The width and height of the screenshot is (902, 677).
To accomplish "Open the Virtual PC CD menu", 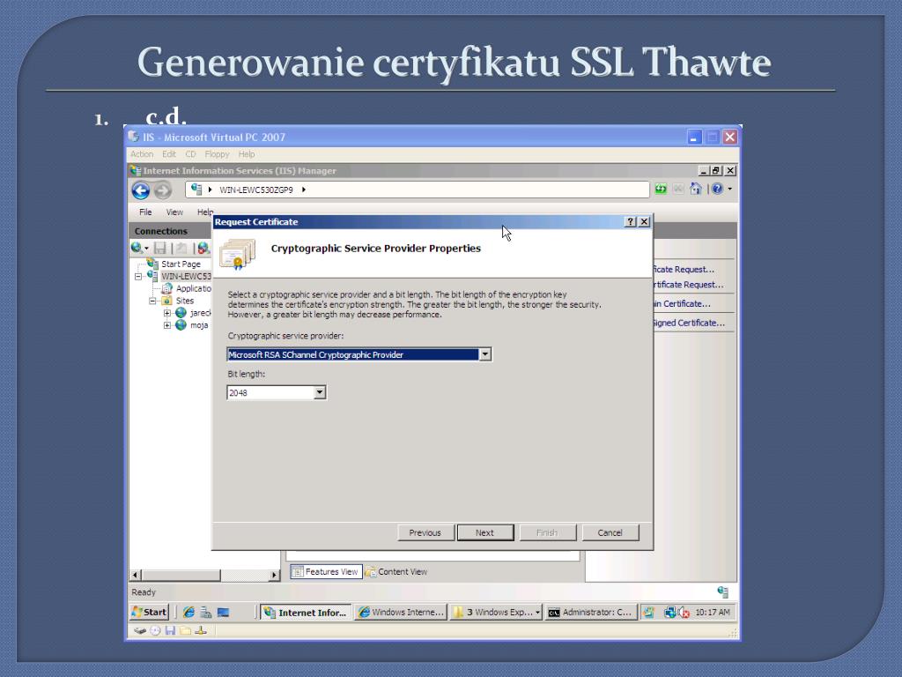I will tap(190, 154).
